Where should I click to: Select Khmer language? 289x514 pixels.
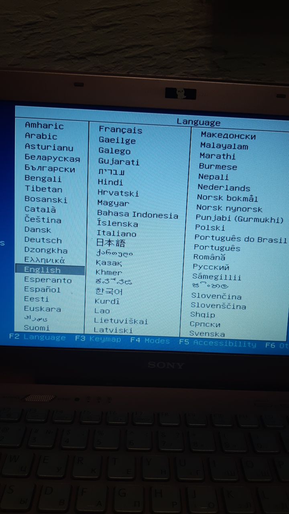(x=109, y=272)
